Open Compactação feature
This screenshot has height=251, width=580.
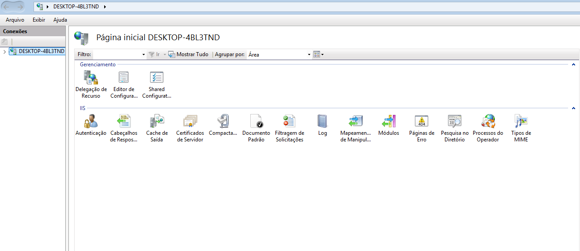tap(223, 125)
